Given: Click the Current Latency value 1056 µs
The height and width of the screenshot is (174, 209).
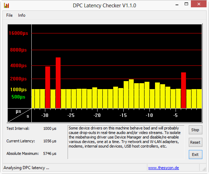Looking at the screenshot, I should point(50,141).
